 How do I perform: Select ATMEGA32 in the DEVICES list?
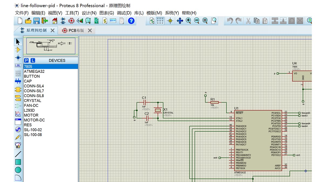[51, 71]
